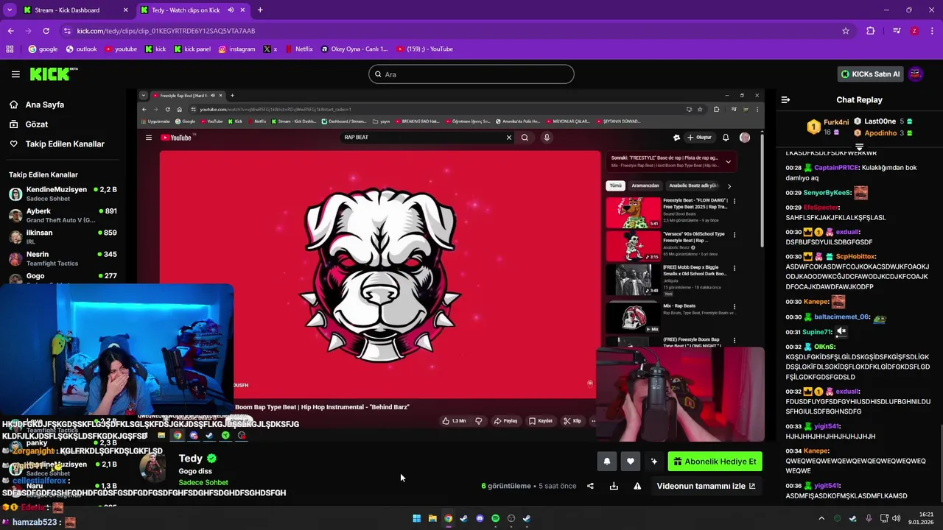The width and height of the screenshot is (943, 530).
Task: Open File Explorer from taskbar
Action: pyautogui.click(x=432, y=518)
